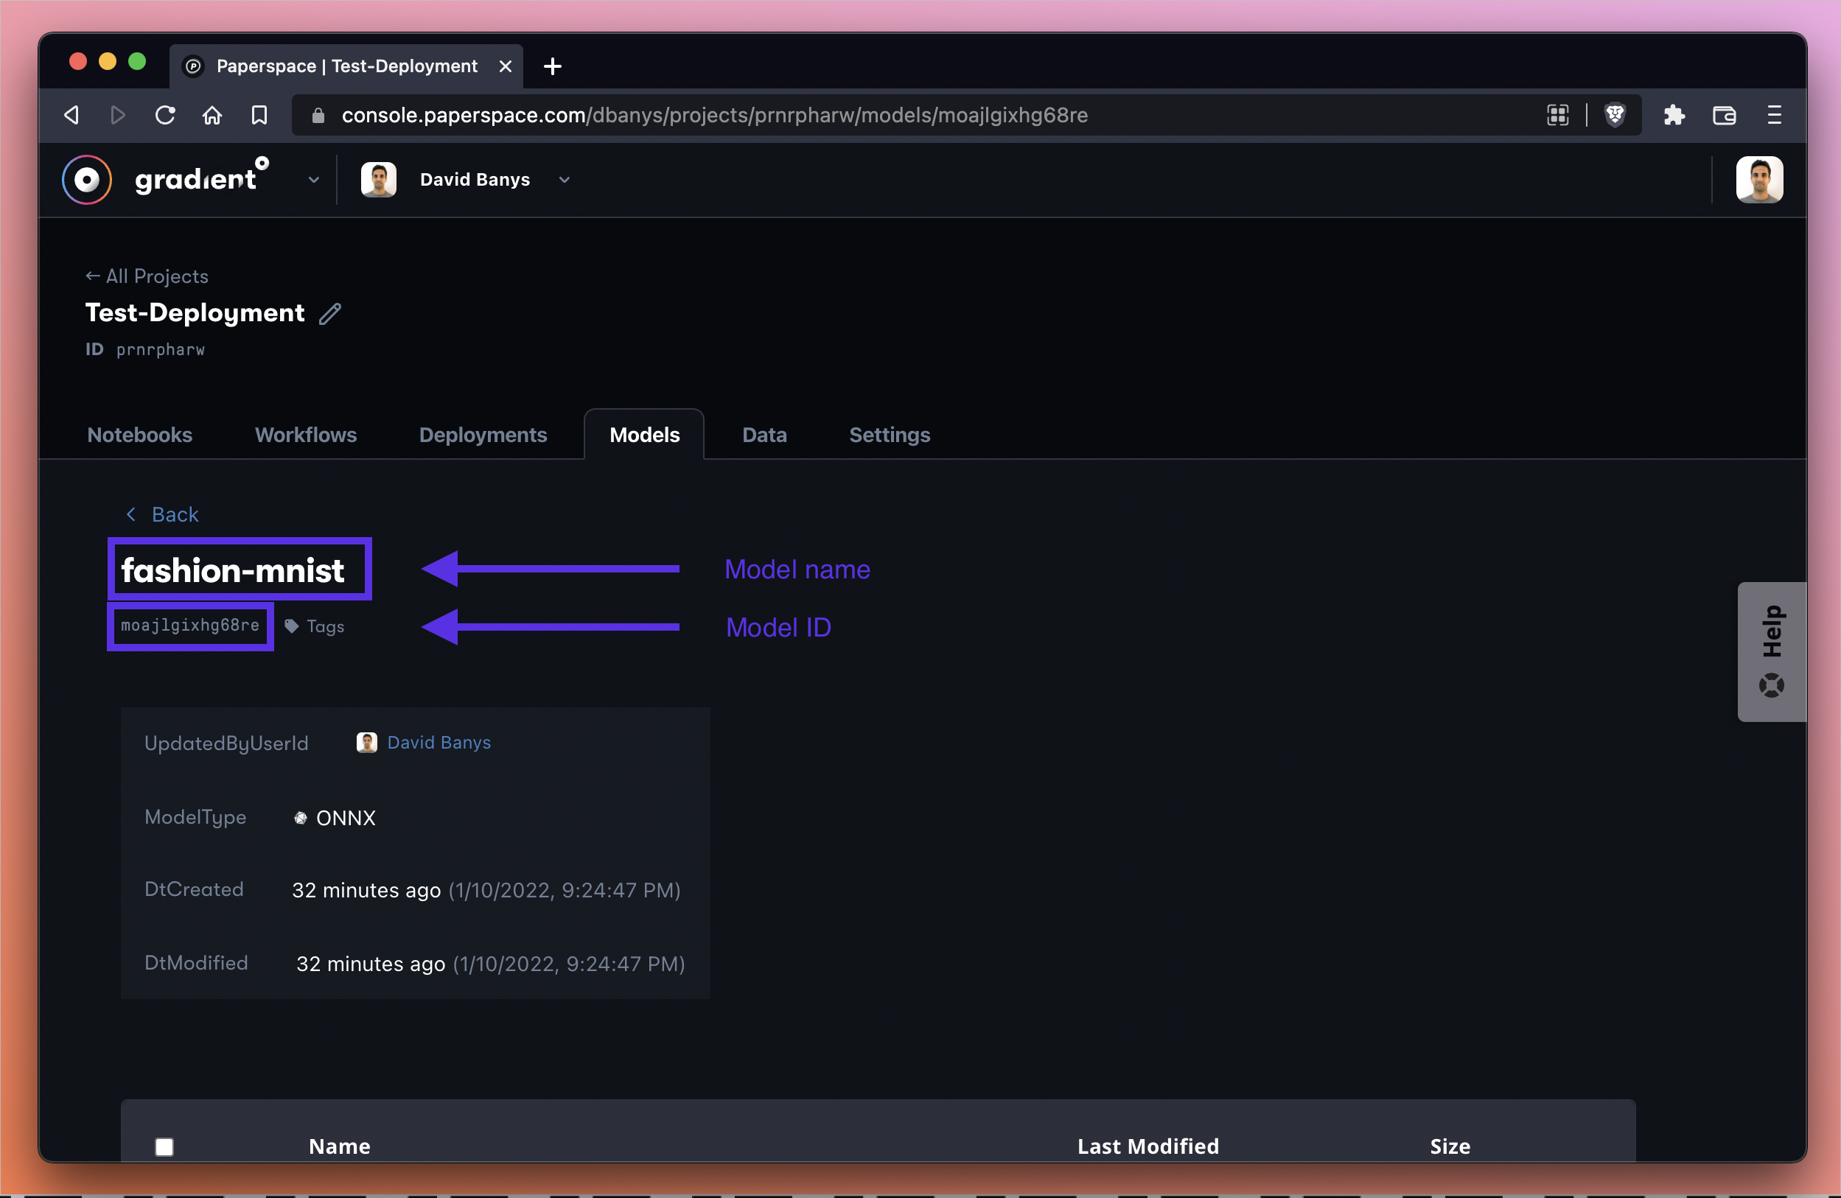Click the DtCreated timestamp value
This screenshot has height=1198, width=1841.
[x=486, y=890]
